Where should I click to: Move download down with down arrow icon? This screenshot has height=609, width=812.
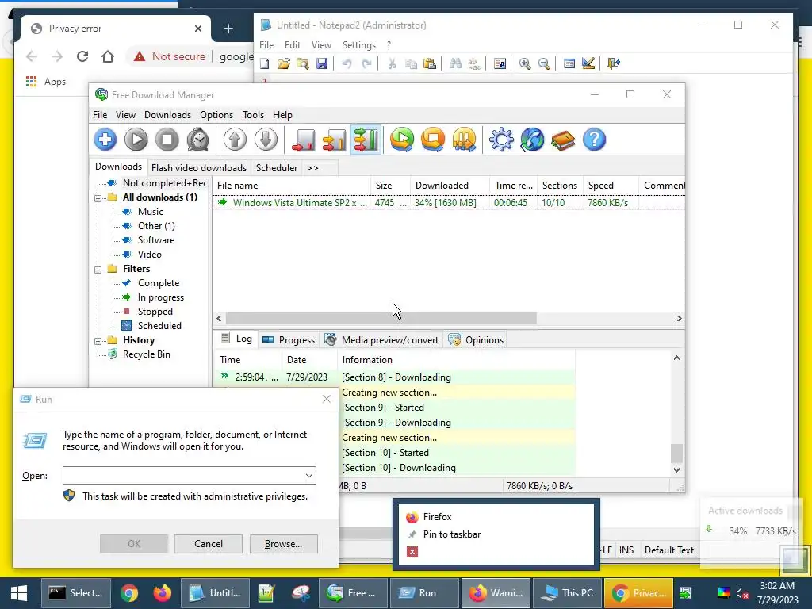pos(266,140)
